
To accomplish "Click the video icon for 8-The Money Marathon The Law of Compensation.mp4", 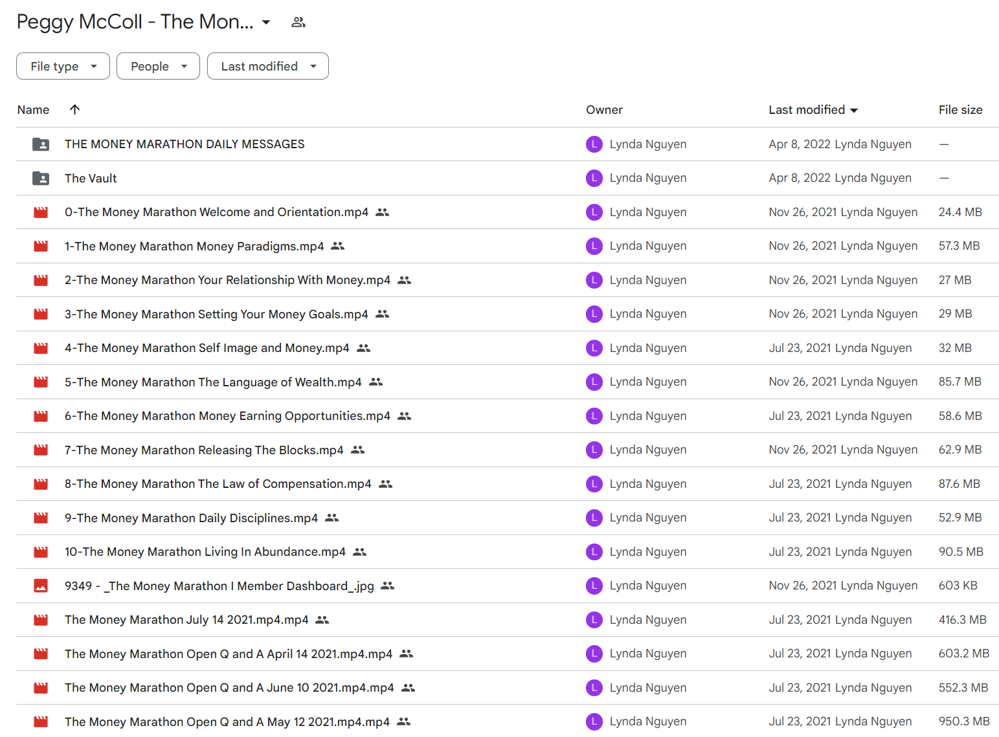I will click(41, 484).
